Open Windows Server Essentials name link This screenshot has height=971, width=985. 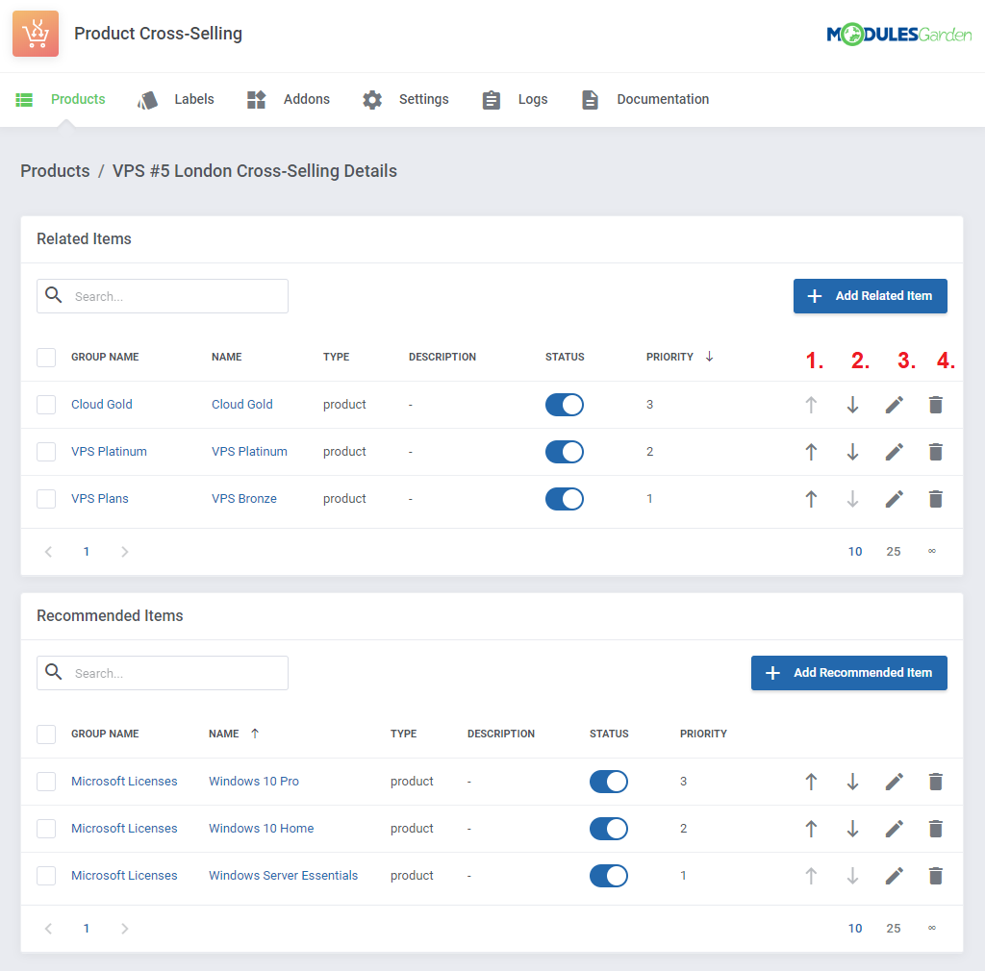click(x=284, y=875)
